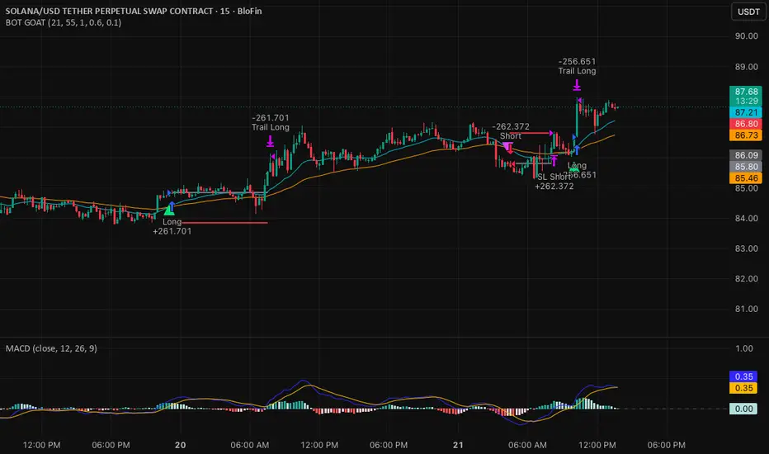Click the date 20 on time axis
This screenshot has height=454, width=769.
coord(181,445)
